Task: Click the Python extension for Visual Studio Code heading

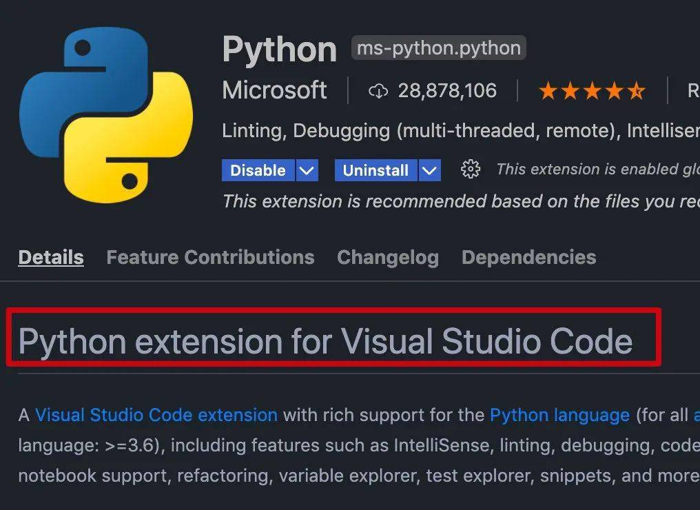Action: [x=325, y=342]
